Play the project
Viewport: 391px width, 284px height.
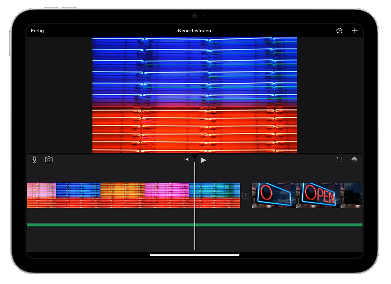coord(203,160)
